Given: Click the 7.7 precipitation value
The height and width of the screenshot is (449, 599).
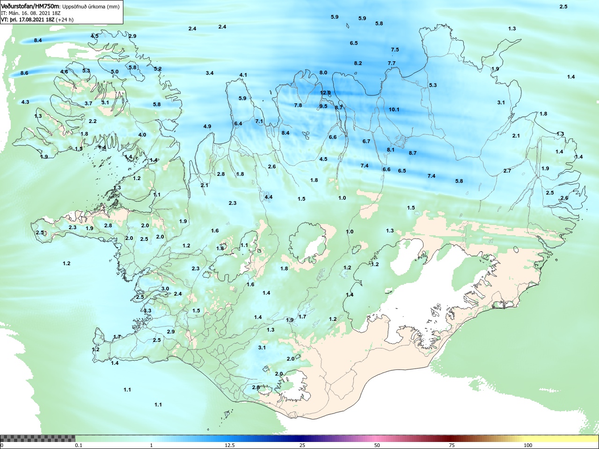Looking at the screenshot, I should pyautogui.click(x=392, y=63).
